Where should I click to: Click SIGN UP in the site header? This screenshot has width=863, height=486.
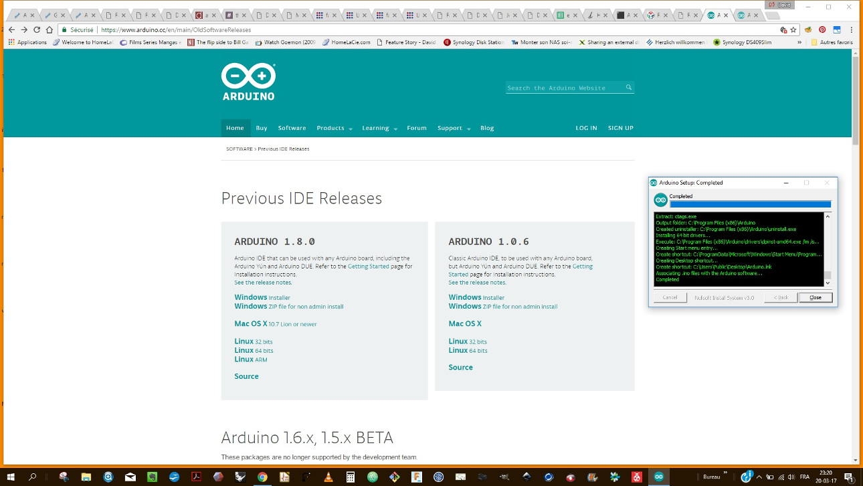[x=621, y=128]
